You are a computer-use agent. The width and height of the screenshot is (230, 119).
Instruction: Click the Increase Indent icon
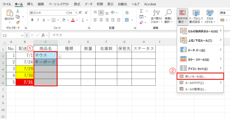click(x=118, y=20)
